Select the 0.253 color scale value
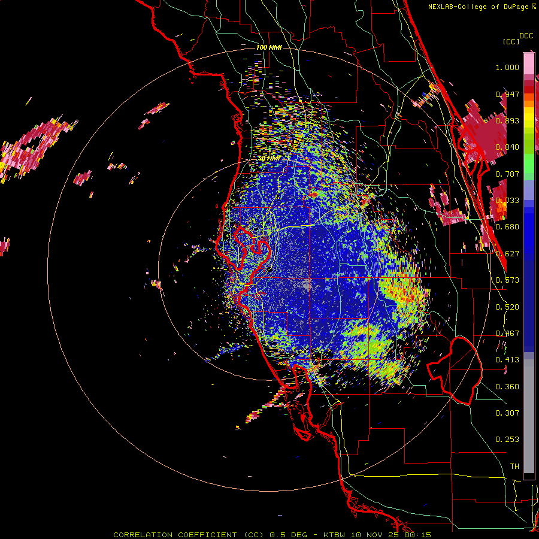This screenshot has width=539, height=539. click(x=507, y=440)
